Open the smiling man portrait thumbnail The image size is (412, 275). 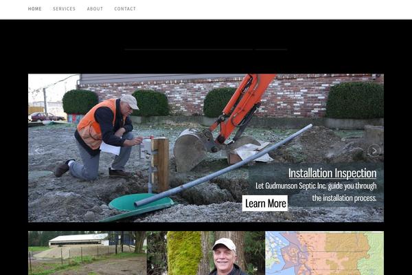[x=206, y=253]
